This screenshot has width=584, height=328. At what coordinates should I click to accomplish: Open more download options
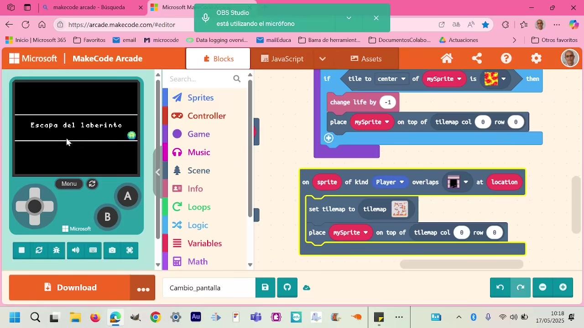(x=143, y=287)
